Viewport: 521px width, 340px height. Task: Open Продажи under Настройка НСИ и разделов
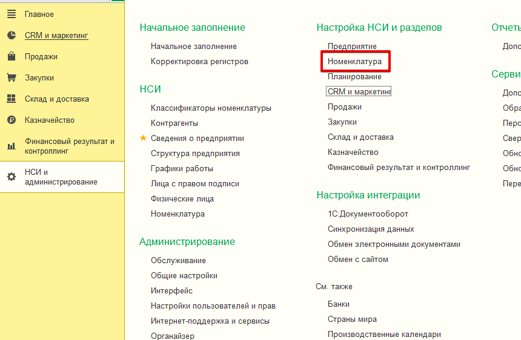[x=345, y=107]
